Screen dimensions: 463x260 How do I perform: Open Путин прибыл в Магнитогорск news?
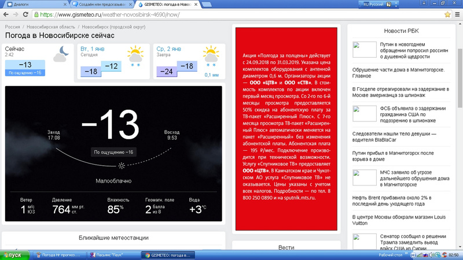[393, 156]
